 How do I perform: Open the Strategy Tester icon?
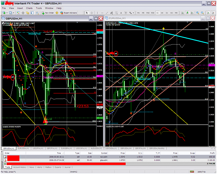coord(37,13)
